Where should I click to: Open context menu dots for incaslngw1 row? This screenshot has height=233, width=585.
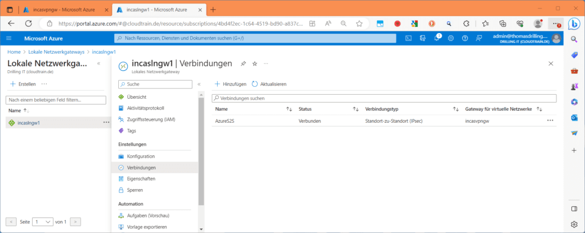click(x=106, y=122)
